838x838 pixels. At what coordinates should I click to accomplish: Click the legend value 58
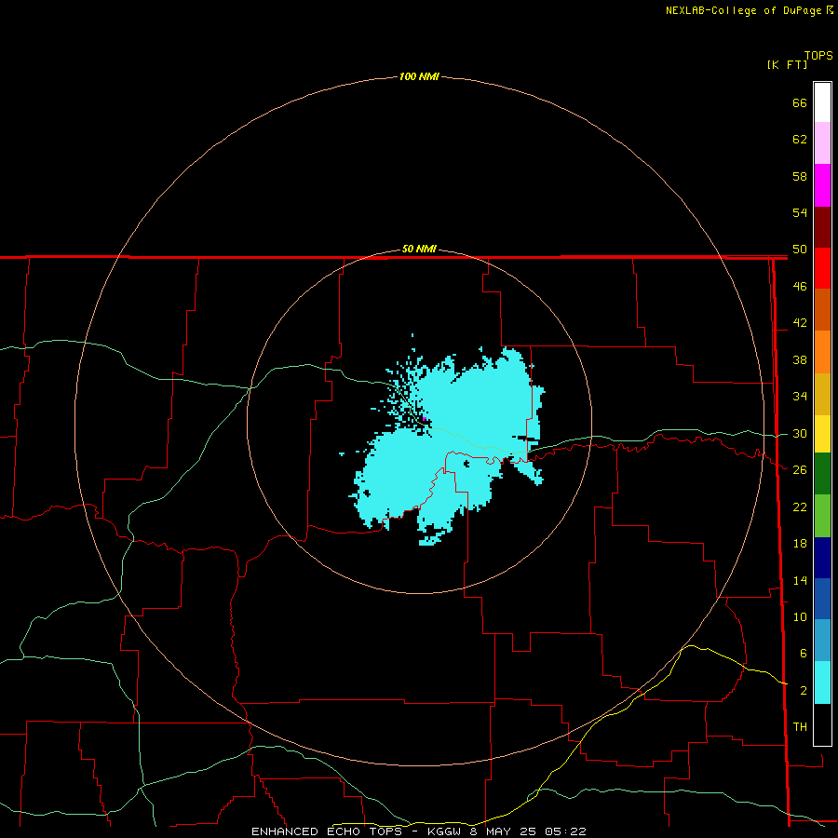(800, 176)
